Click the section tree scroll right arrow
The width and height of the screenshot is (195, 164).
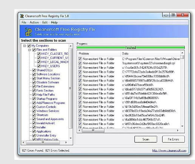(x=66, y=142)
